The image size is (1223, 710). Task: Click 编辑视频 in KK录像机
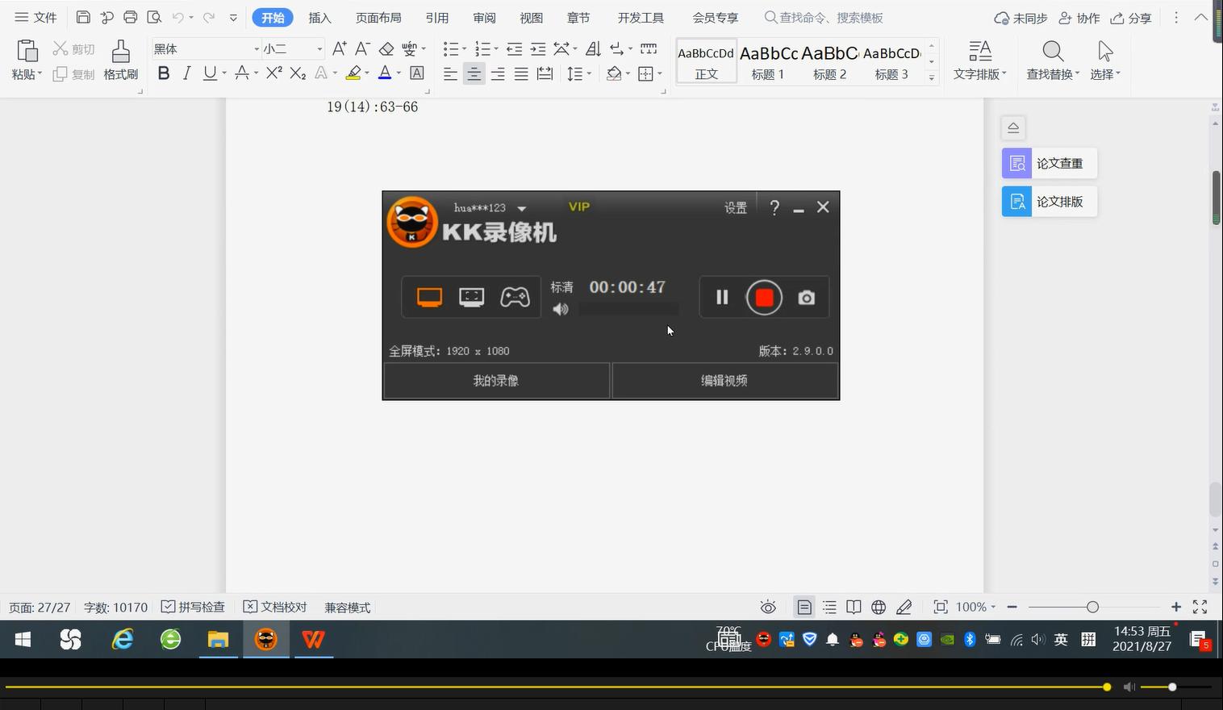click(x=724, y=380)
